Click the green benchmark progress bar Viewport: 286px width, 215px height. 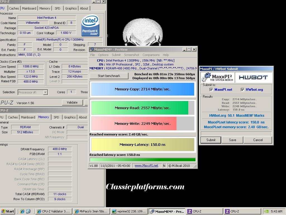(143, 160)
